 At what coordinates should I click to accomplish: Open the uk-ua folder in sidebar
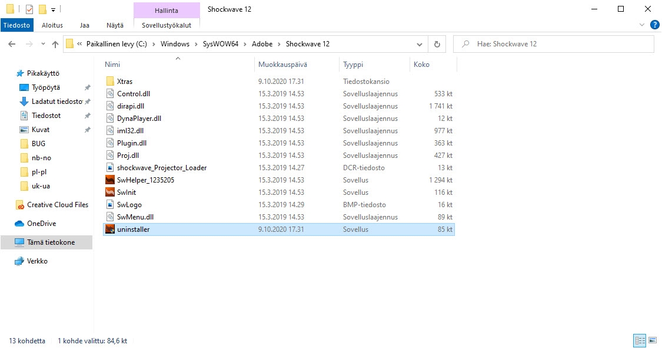(x=41, y=186)
